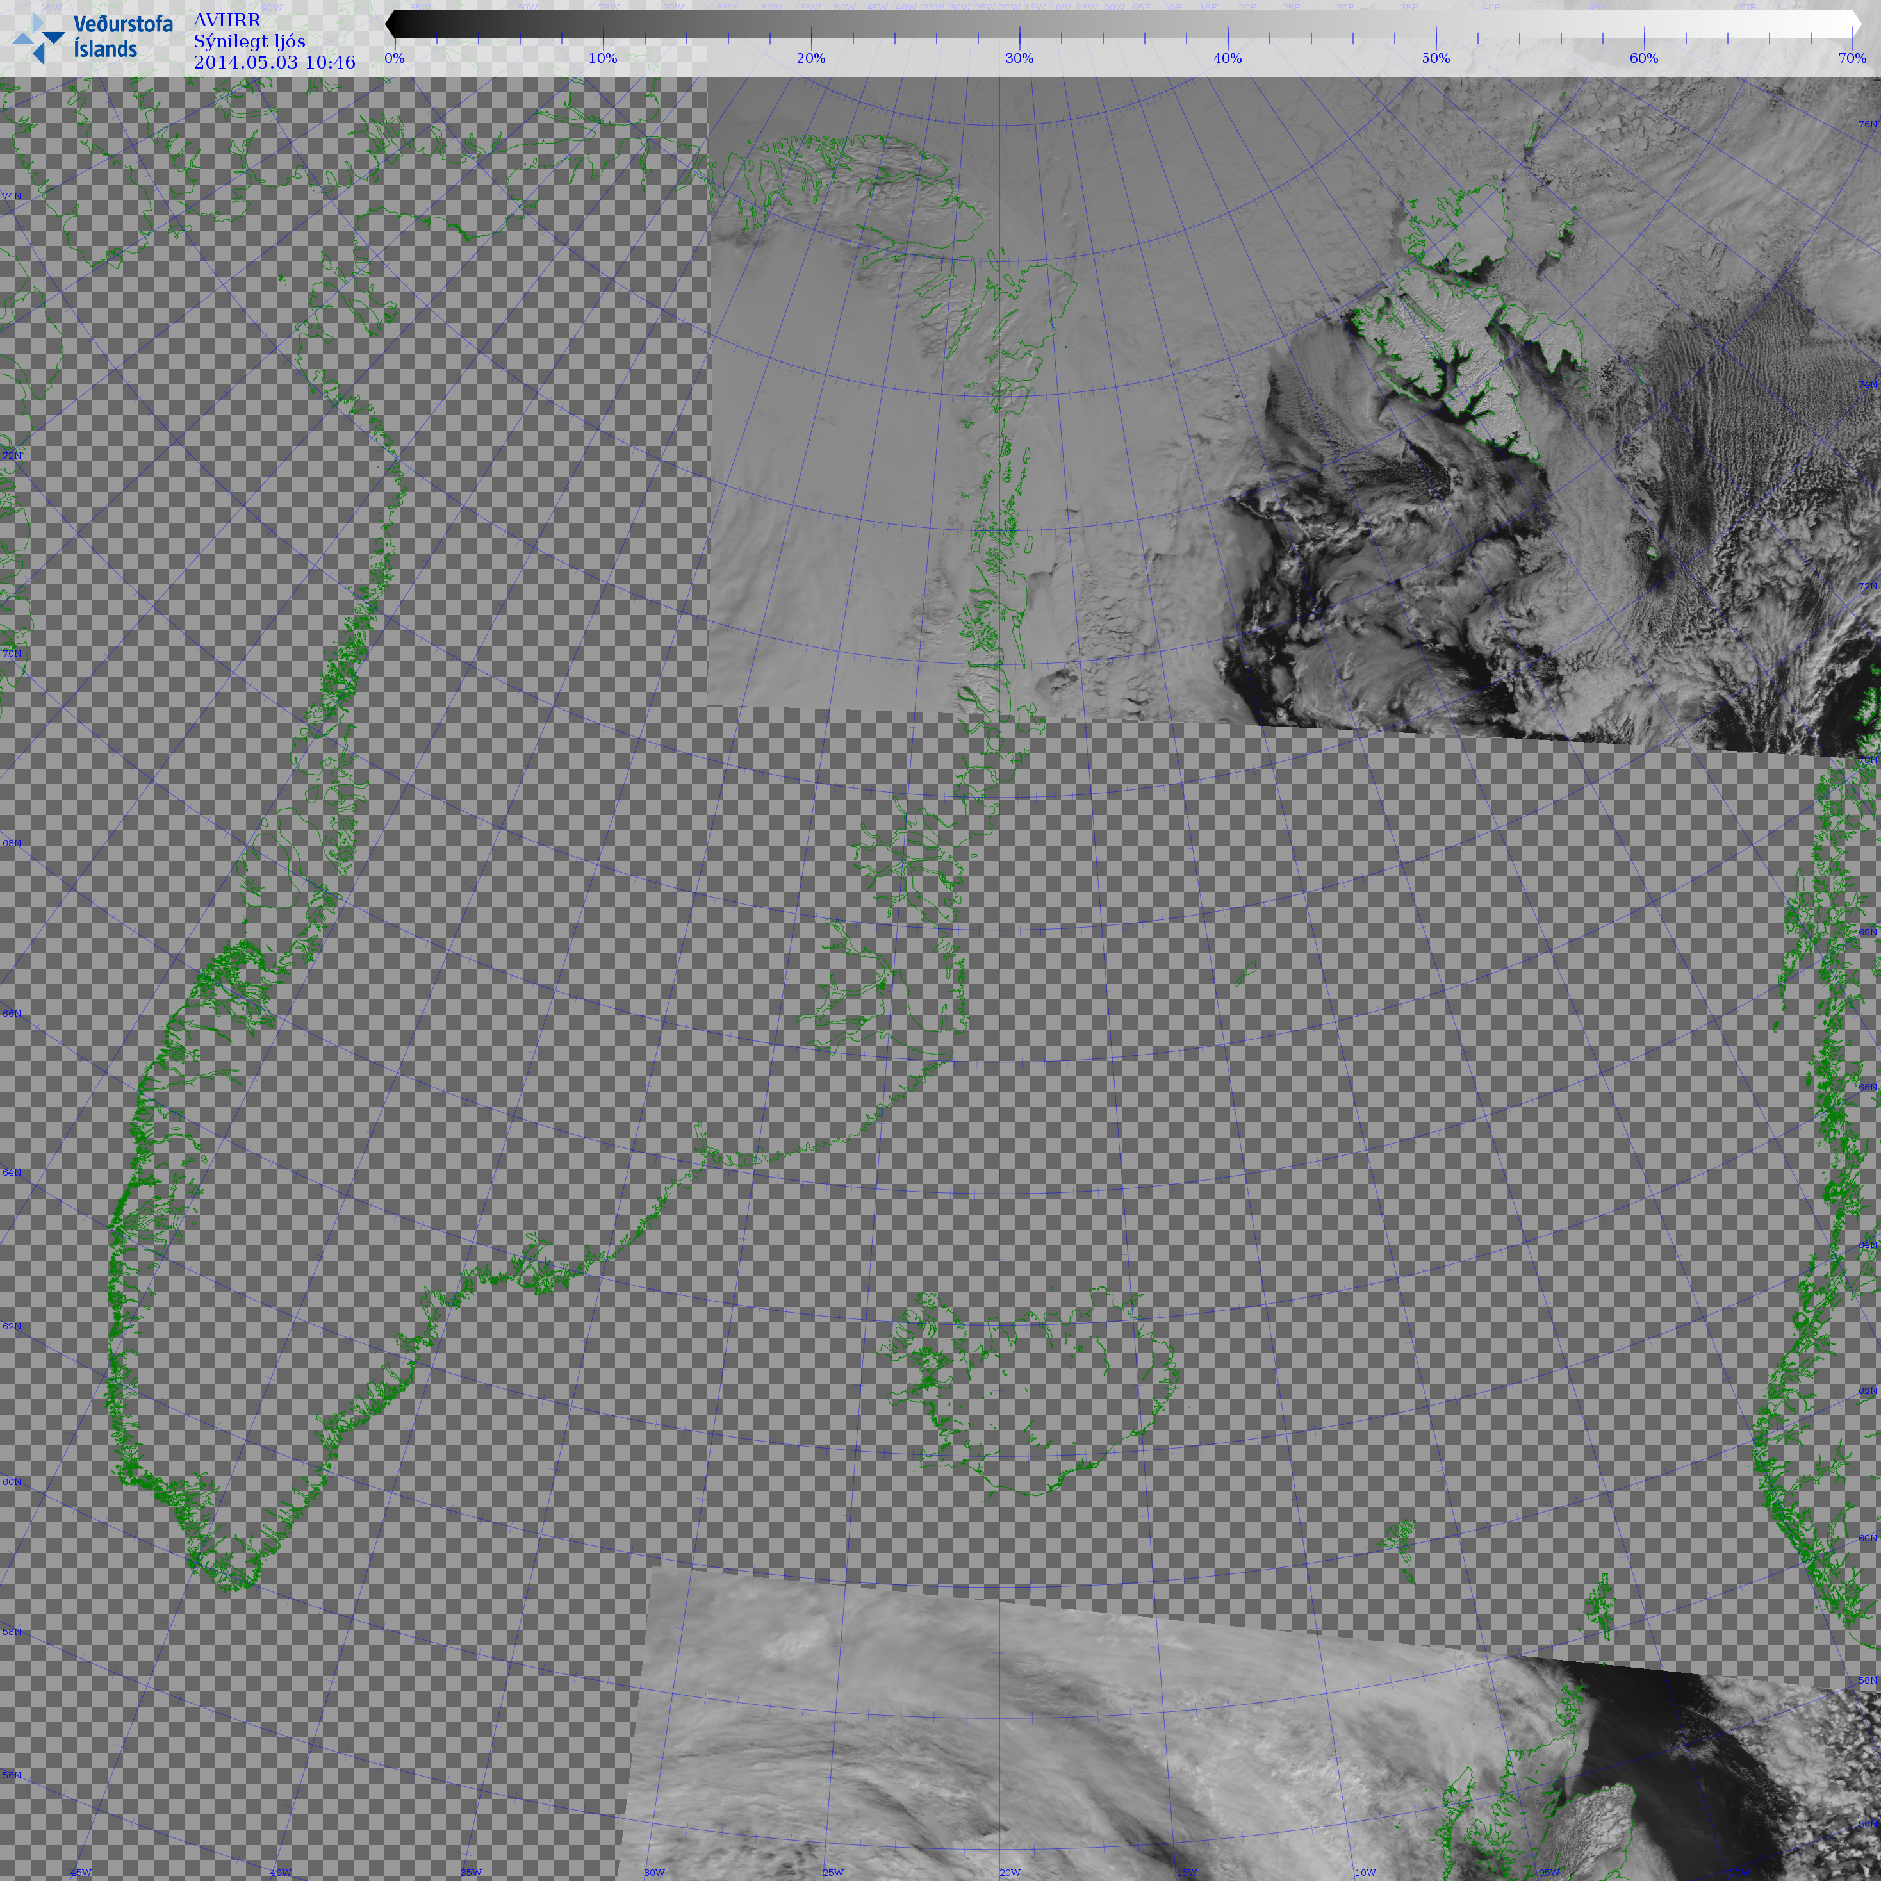
Task: Click the AVHRR sensor label
Action: [227, 21]
